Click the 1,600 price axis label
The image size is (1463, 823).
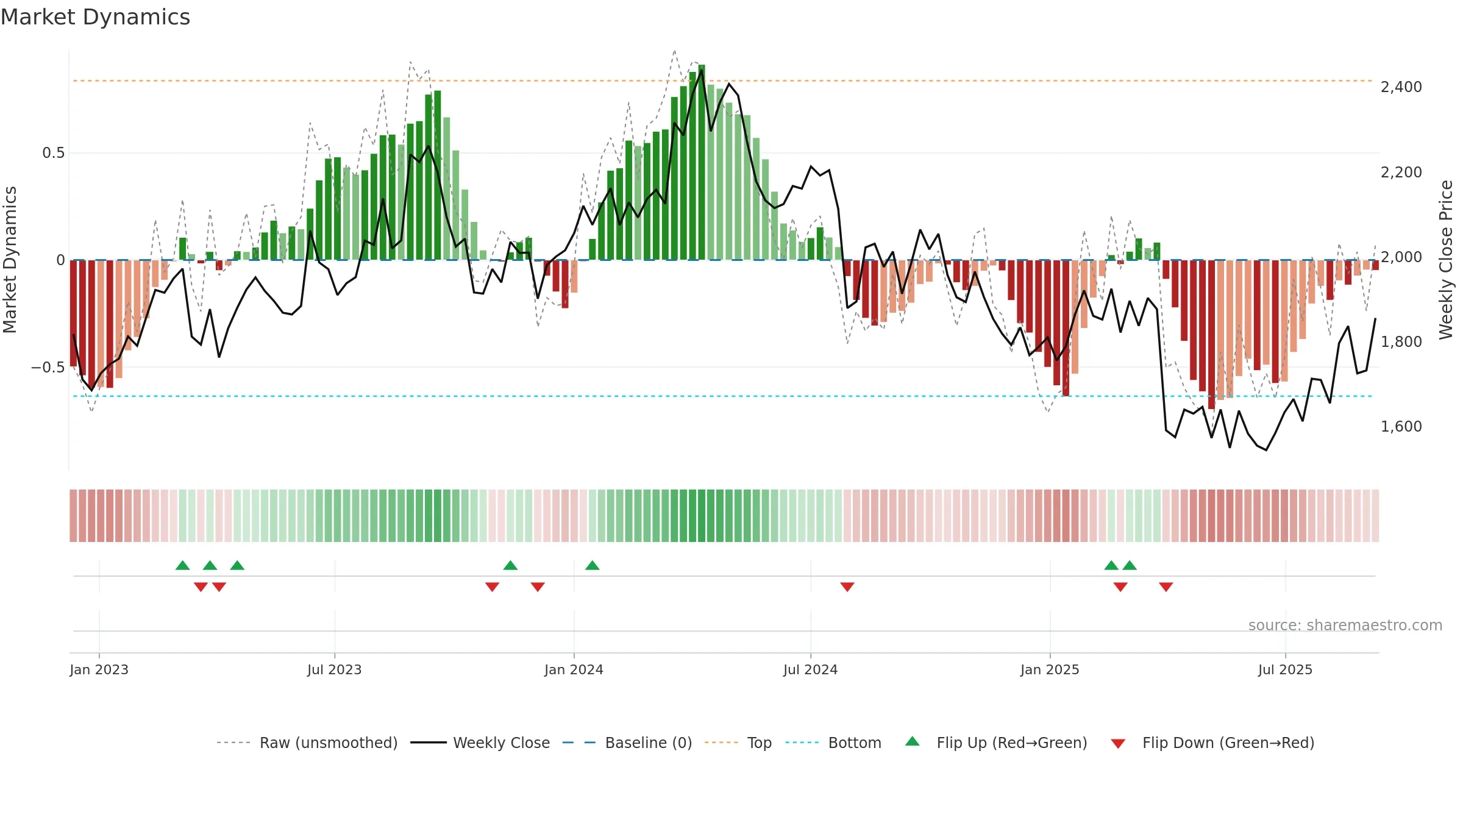coord(1401,427)
